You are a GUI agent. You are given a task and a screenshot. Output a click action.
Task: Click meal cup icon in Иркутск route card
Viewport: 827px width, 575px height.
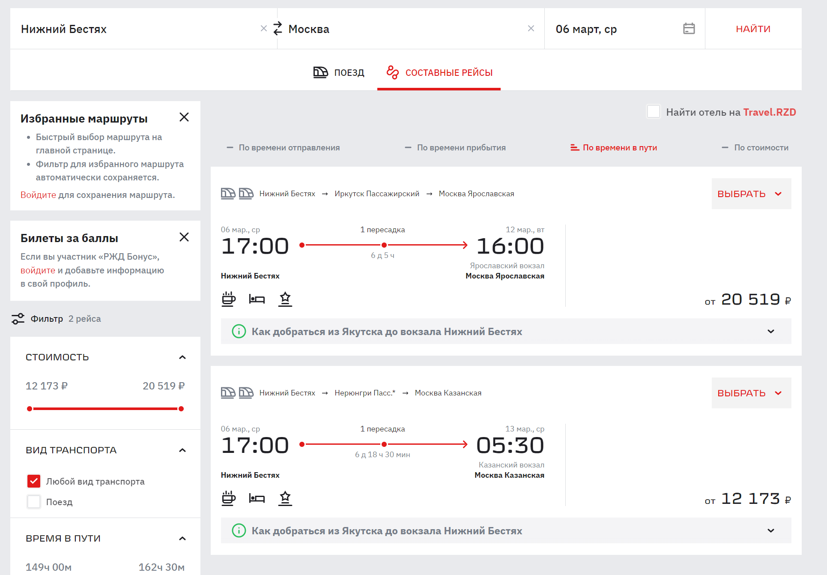229,299
